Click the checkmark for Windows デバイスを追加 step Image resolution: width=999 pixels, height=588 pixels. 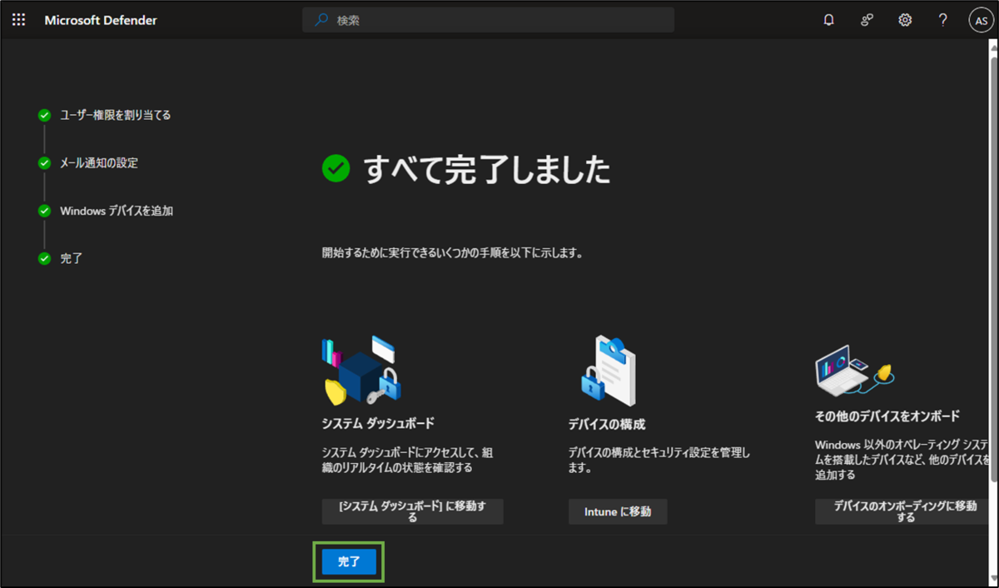tap(44, 211)
